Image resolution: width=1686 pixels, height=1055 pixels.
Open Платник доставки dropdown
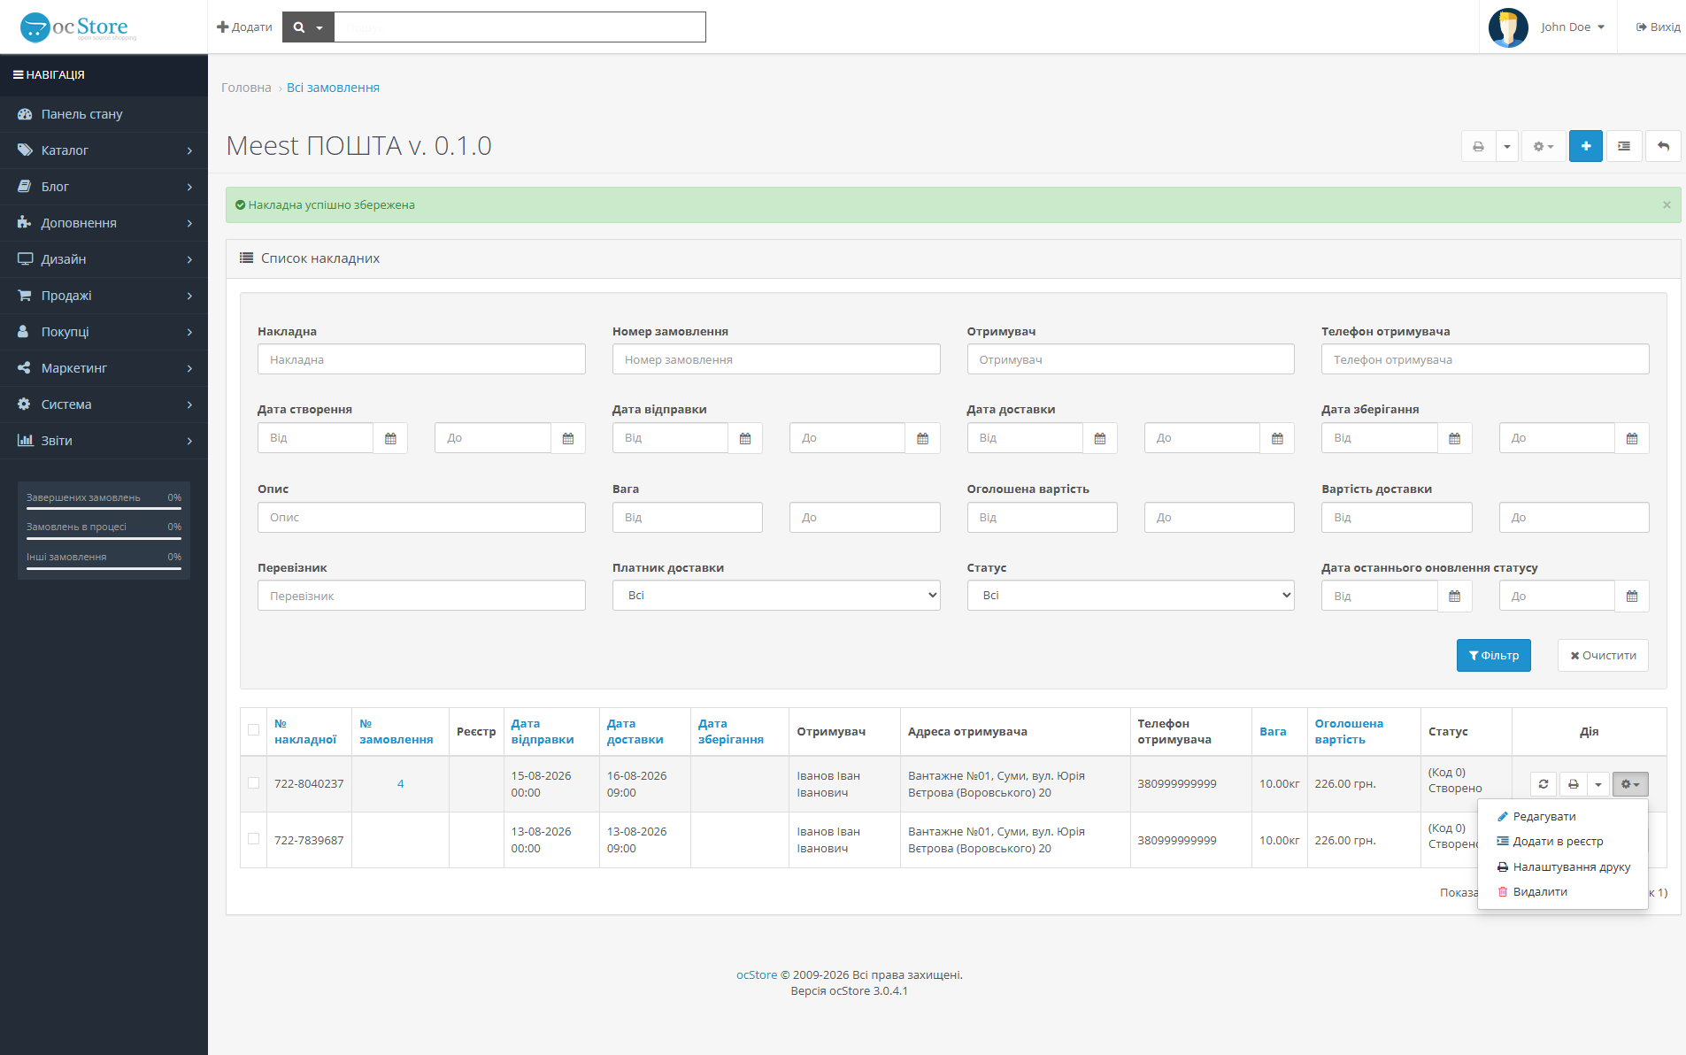point(776,596)
